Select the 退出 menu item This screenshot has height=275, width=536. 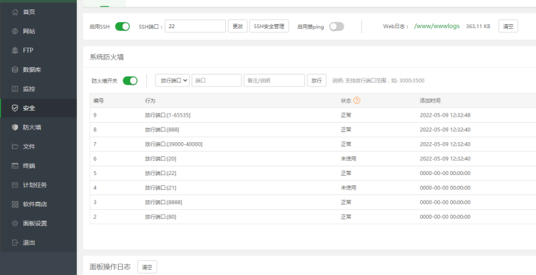[x=38, y=243]
